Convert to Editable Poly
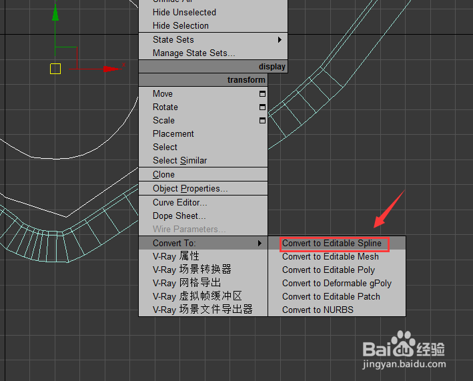The height and width of the screenshot is (381, 473). pos(337,270)
